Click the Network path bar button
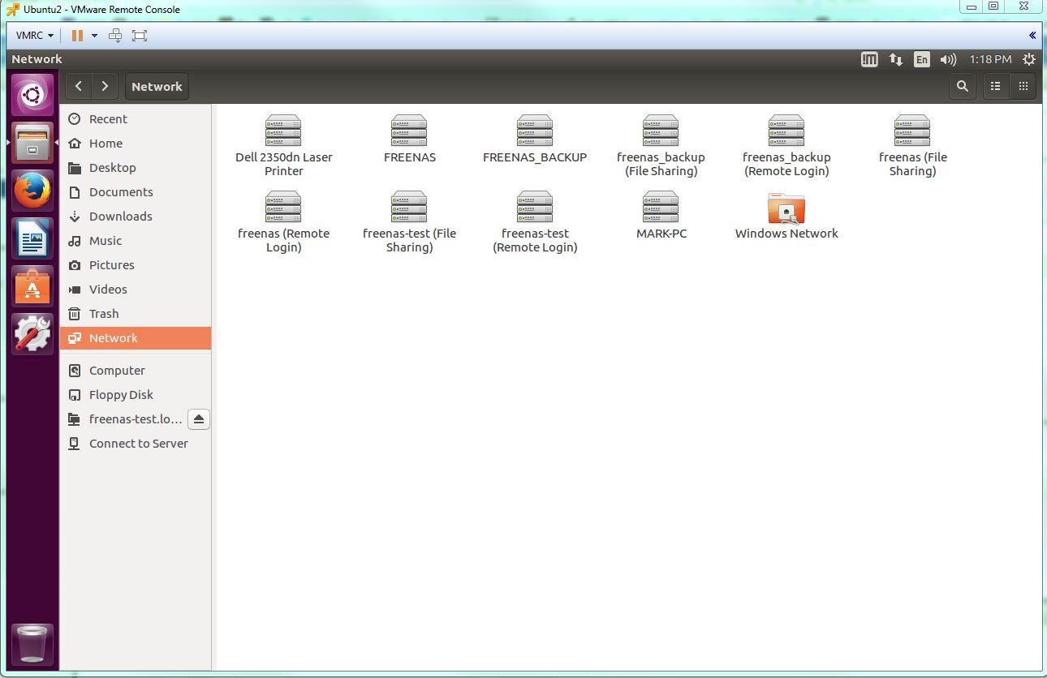 point(157,86)
